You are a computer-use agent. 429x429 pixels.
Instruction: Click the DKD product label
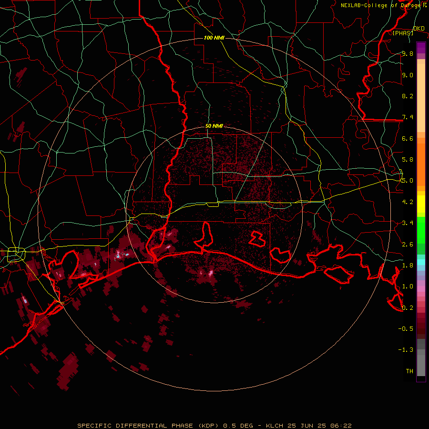coord(419,29)
